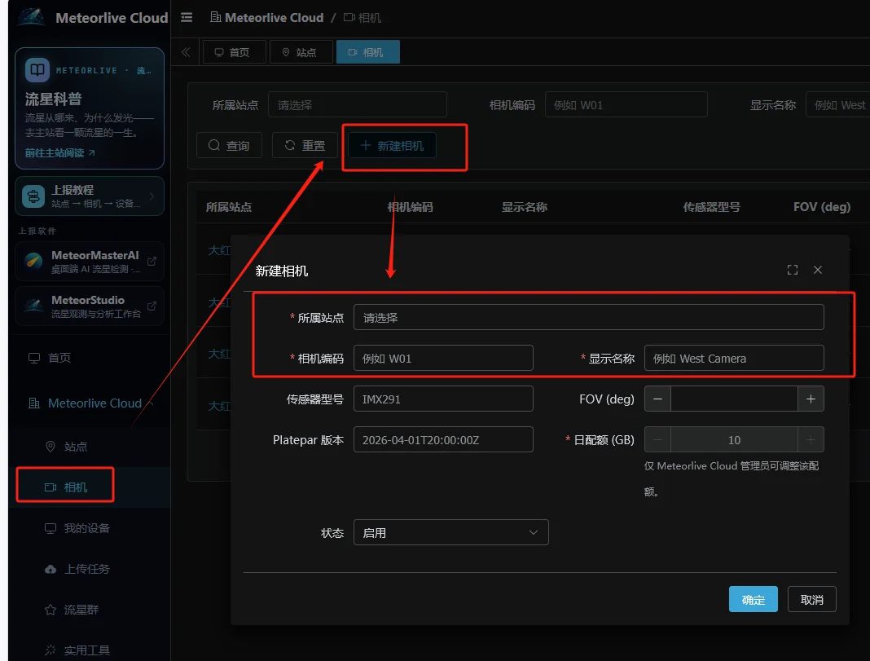Open the 首页 tab
Viewport: 870px width, 661px height.
(234, 52)
